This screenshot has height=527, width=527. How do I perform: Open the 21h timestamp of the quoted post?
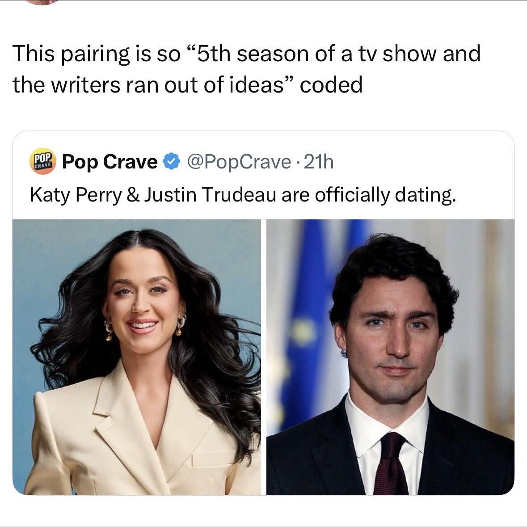(319, 162)
